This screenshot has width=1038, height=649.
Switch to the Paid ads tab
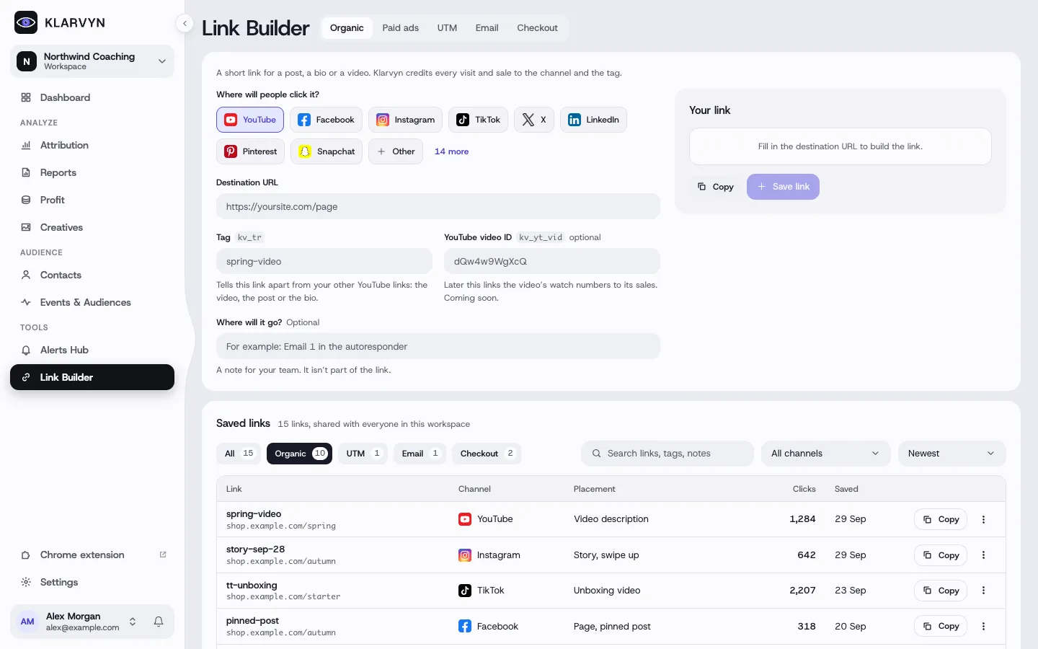click(x=400, y=28)
